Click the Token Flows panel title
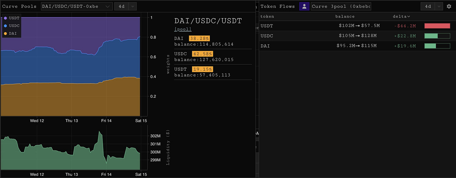Screen dimensions: 456x178 277,6
